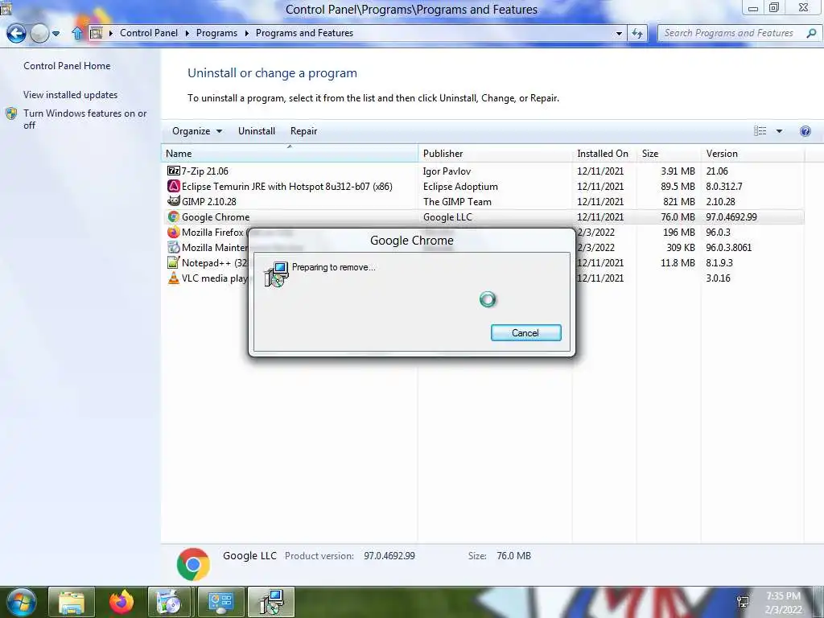Click the Google Chrome row icon
Screen dimensions: 824x618
click(174, 216)
